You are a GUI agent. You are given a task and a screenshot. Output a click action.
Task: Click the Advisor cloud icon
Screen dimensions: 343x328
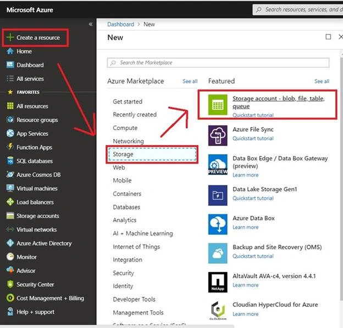10,270
